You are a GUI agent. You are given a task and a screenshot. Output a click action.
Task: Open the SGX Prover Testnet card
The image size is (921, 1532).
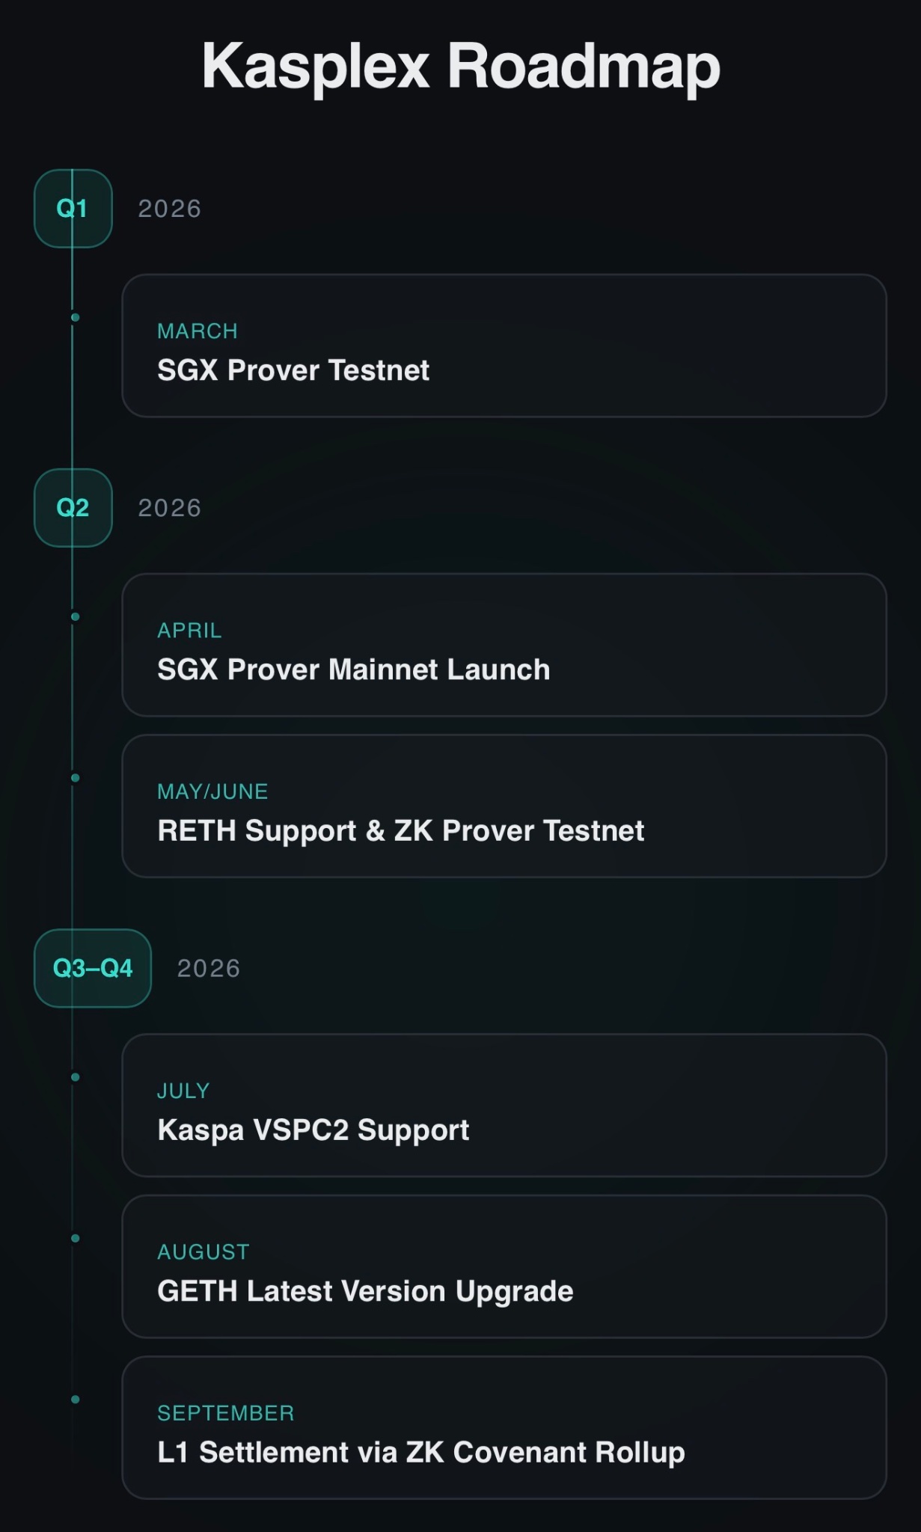pyautogui.click(x=504, y=346)
